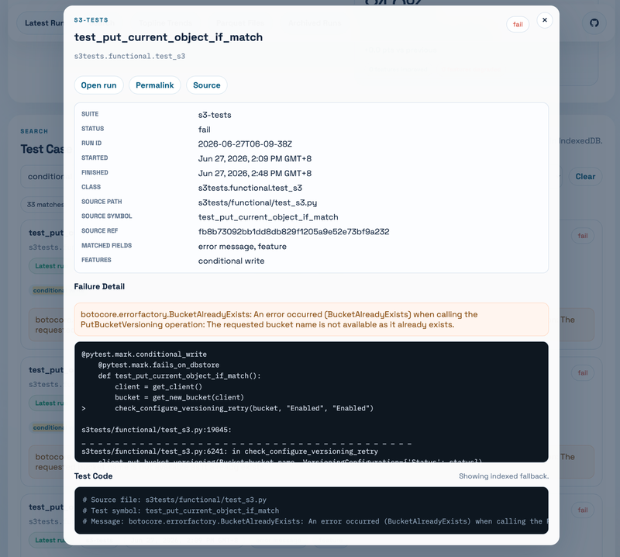Select the run ID value 2026-06-27T06-09-38Z
This screenshot has width=620, height=557.
245,144
